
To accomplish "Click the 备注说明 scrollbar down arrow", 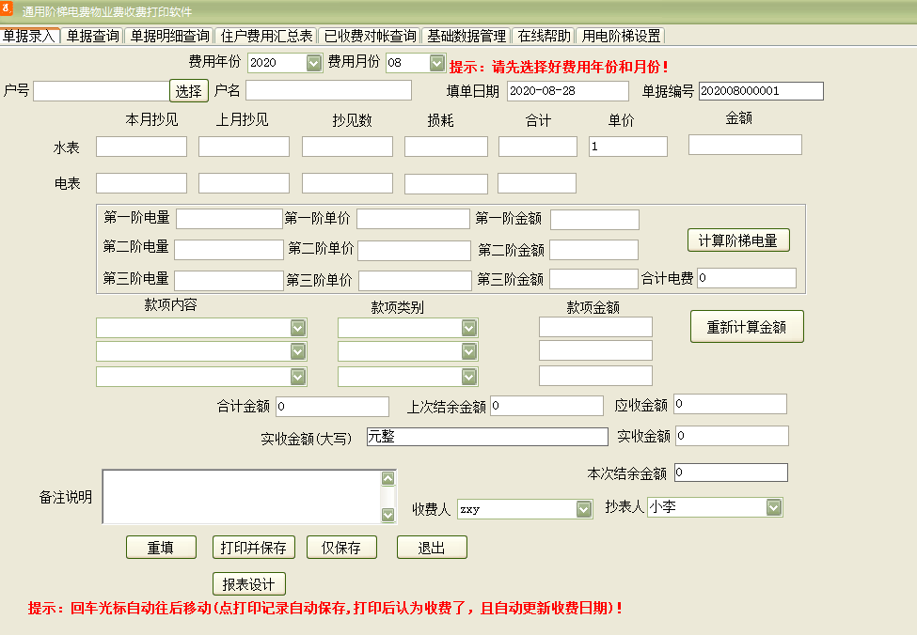I will tap(387, 515).
